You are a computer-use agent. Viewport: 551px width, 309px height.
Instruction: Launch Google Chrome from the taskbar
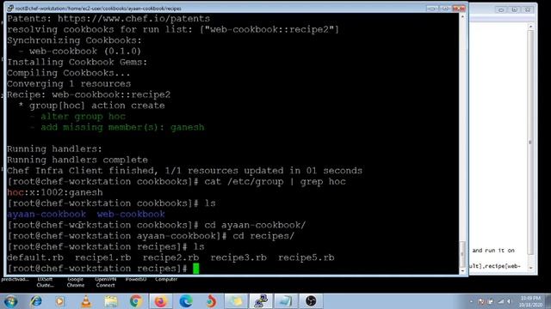coord(136,301)
